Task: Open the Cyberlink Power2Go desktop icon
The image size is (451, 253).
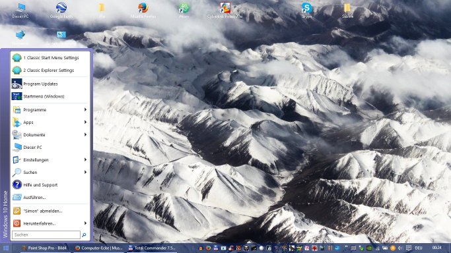Action: (225, 11)
